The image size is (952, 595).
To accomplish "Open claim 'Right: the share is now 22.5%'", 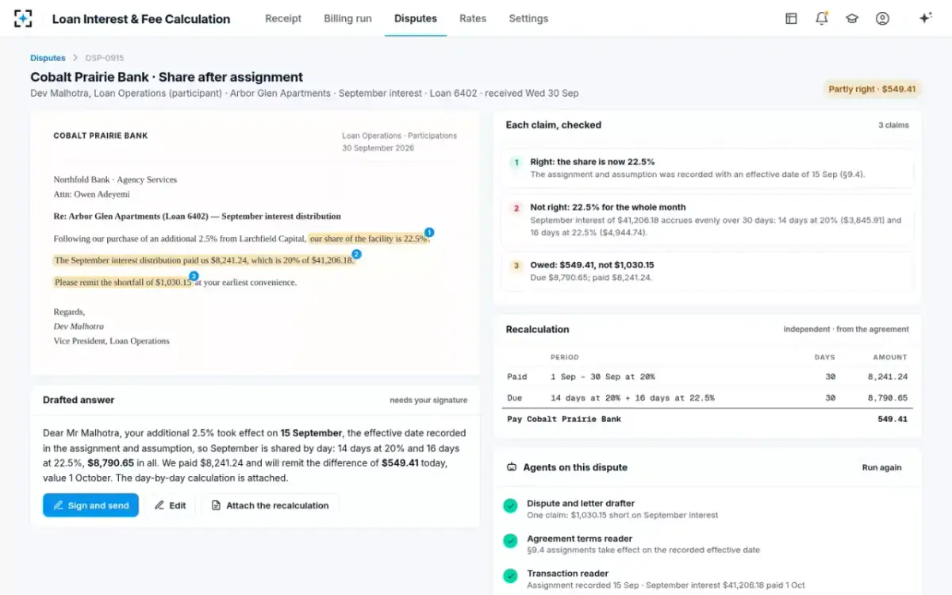I will tap(707, 167).
